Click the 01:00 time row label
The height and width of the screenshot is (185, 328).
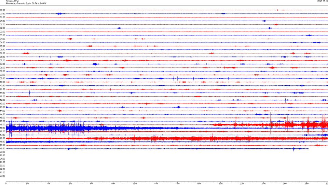(2, 17)
